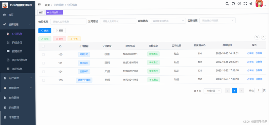The height and width of the screenshot is (125, 269).
Task: Click the 字典管理 sidebar icon
Action: [x=5, y=118]
